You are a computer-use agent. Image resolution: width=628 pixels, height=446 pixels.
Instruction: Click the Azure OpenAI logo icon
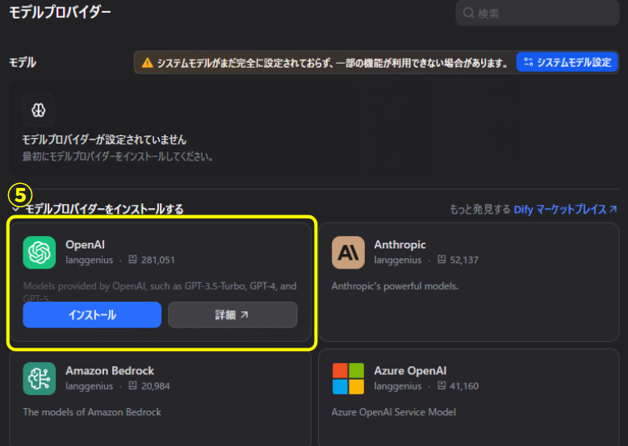pyautogui.click(x=348, y=378)
